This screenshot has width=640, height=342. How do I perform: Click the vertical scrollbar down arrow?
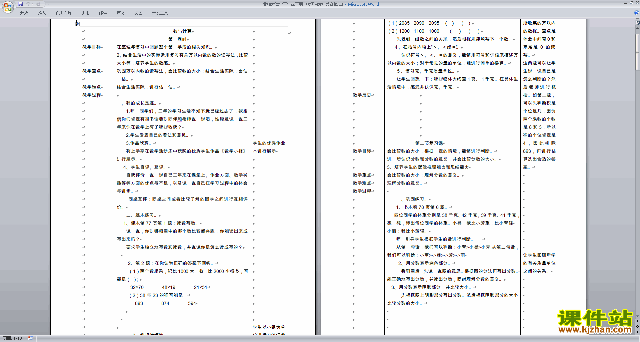[x=638, y=316]
